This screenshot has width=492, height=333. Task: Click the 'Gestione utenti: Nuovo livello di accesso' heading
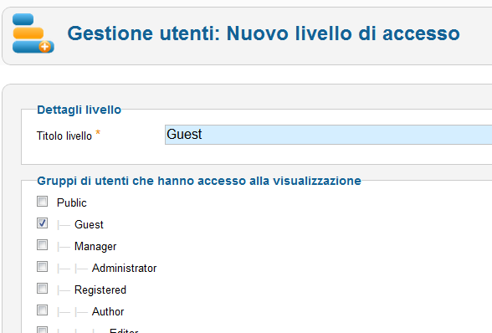coord(264,33)
